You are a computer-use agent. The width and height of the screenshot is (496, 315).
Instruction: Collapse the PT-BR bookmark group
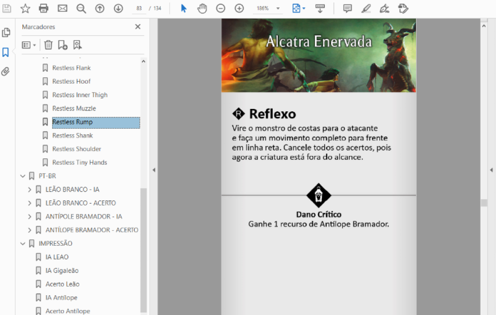(x=22, y=176)
